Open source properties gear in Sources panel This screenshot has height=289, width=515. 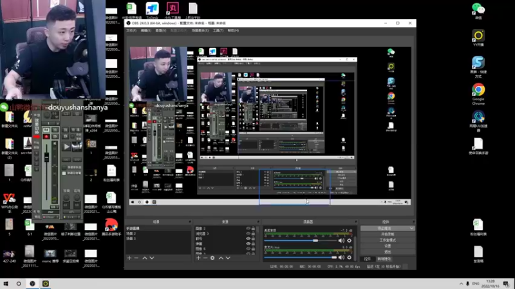click(212, 258)
